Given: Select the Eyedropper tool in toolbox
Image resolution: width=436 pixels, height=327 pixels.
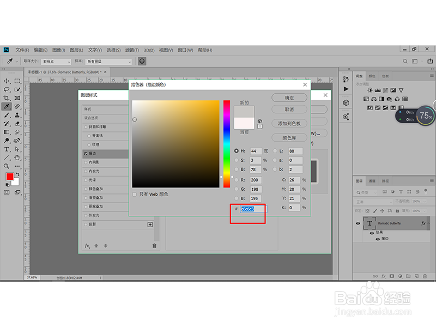Looking at the screenshot, I should pyautogui.click(x=7, y=106).
